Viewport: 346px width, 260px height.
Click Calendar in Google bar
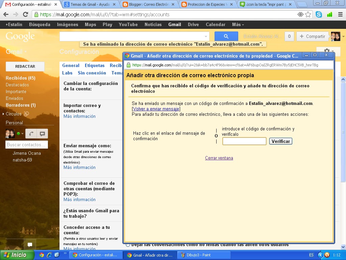pos(216,24)
